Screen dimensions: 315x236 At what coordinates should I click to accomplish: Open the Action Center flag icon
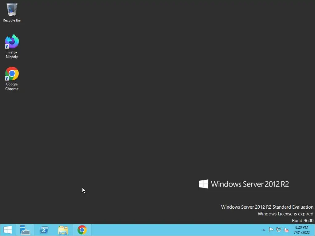tap(271, 230)
